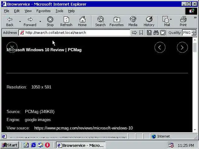Click the "1050 x 591" resolution value
This screenshot has height=149, width=199.
click(41, 87)
